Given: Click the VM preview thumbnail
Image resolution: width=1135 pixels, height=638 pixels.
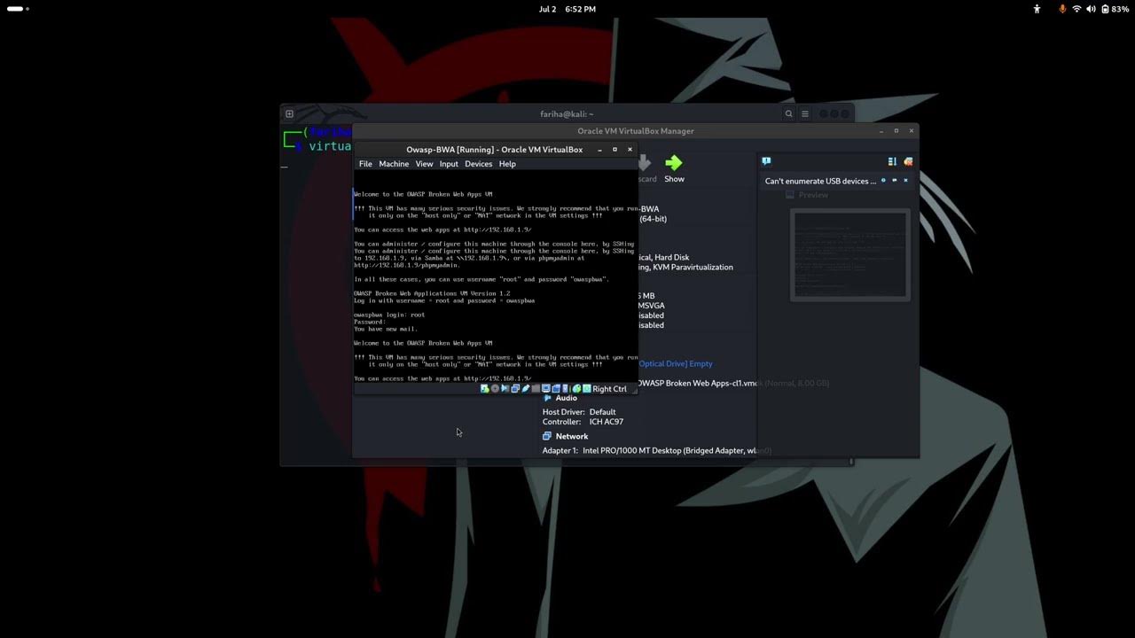Looking at the screenshot, I should pyautogui.click(x=849, y=255).
